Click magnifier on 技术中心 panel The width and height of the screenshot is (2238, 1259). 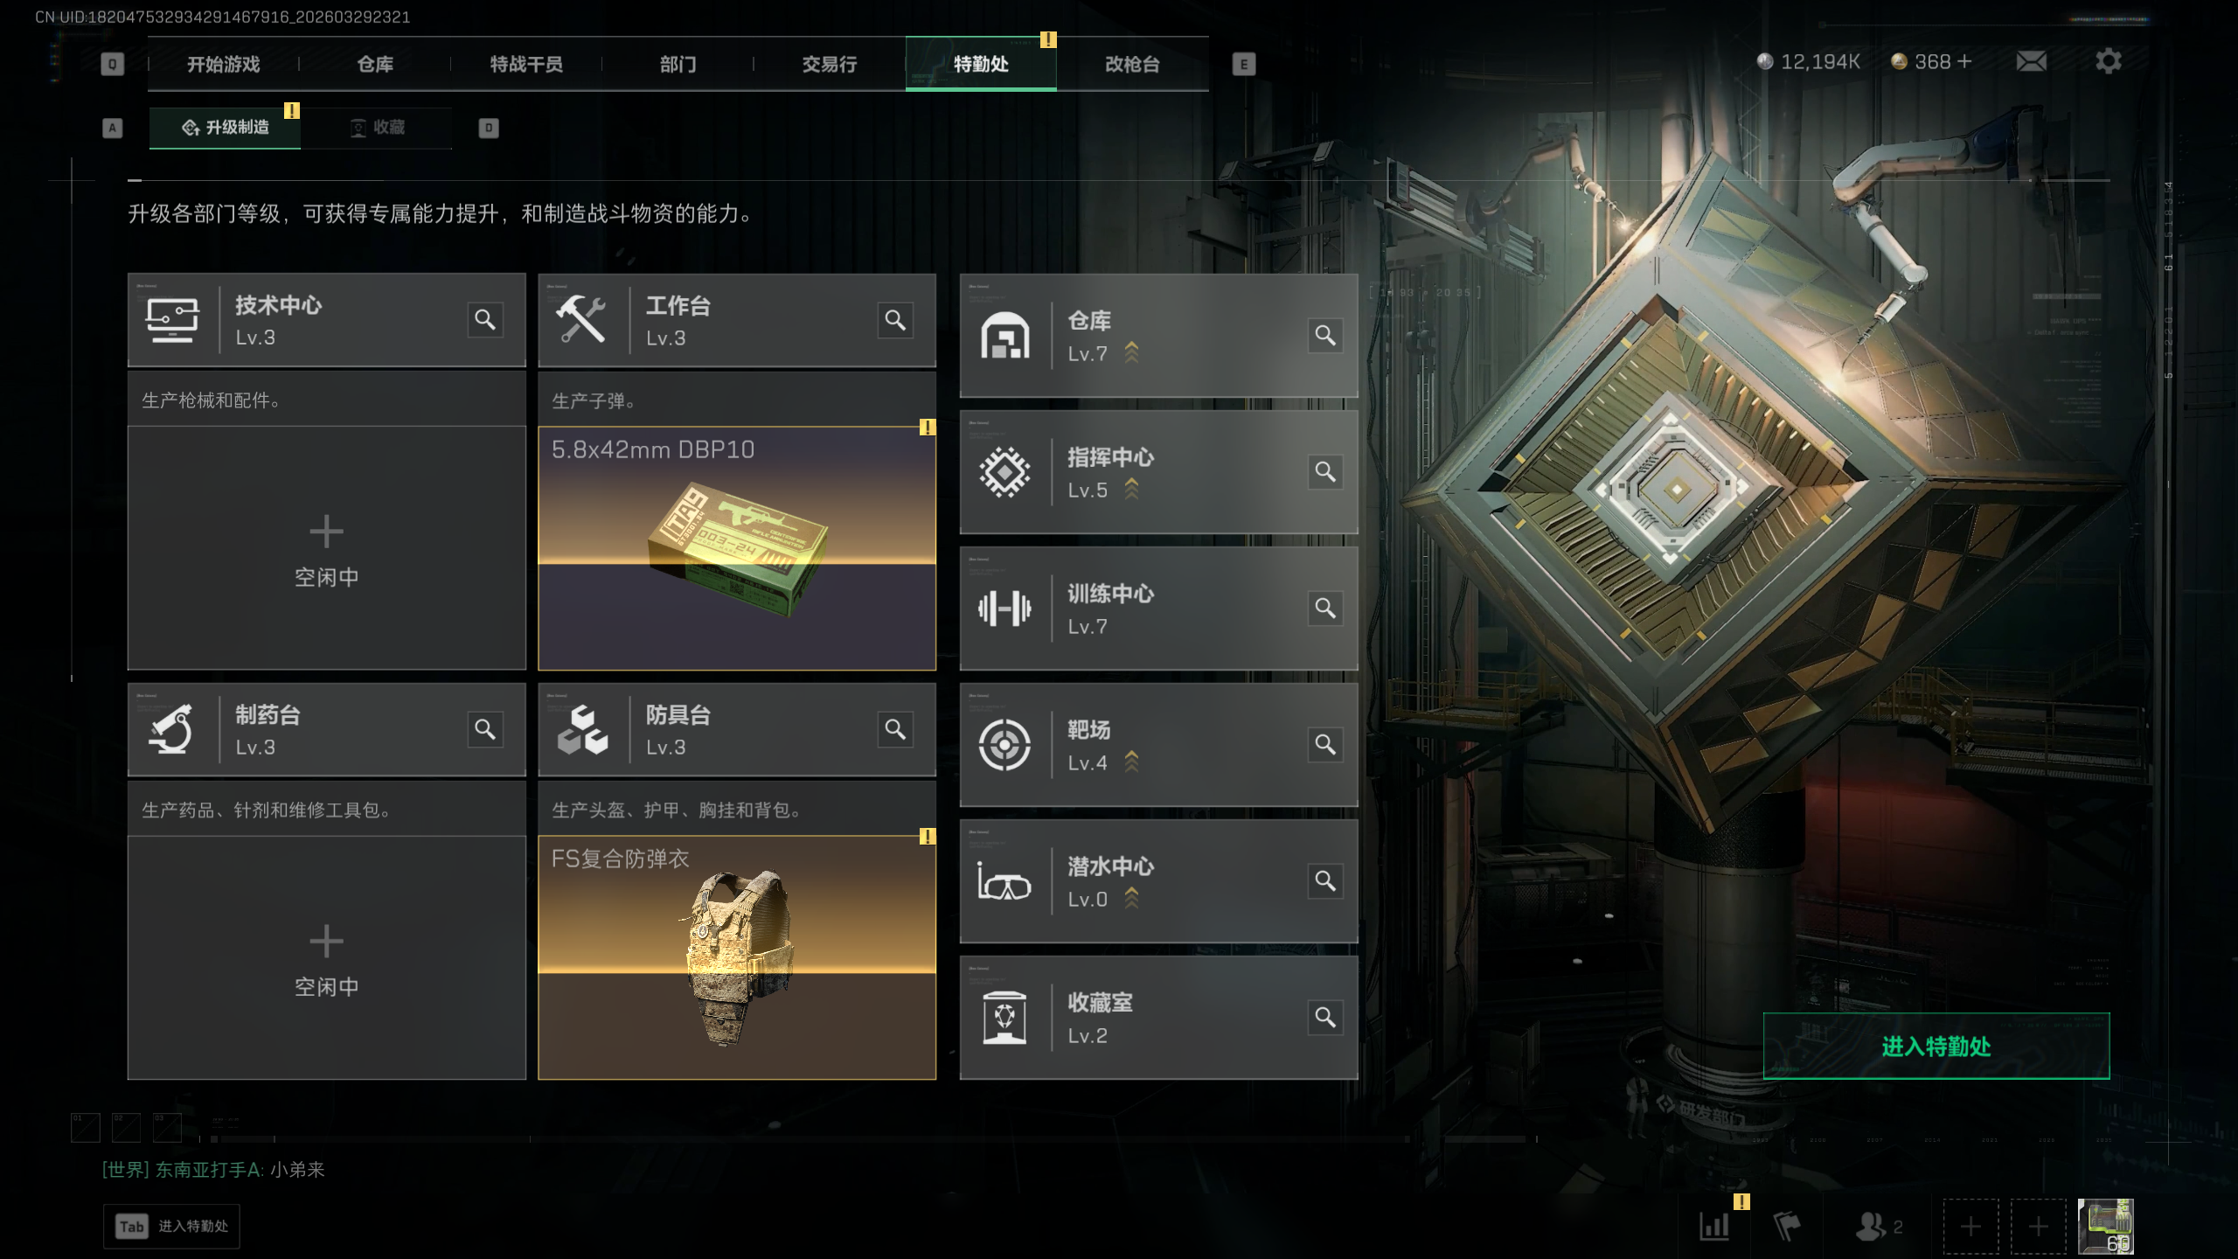[x=485, y=320]
